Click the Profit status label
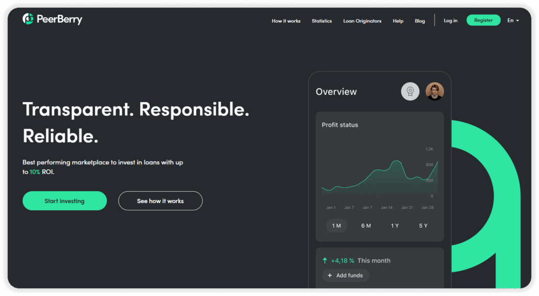The image size is (539, 296). pos(340,125)
